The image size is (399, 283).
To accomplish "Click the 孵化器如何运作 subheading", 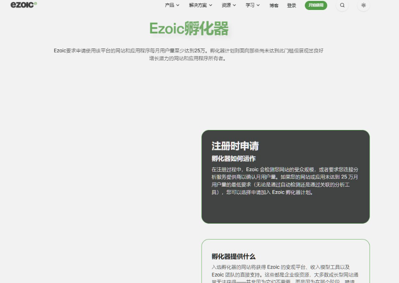I will click(233, 158).
